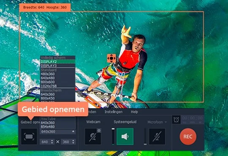Image resolution: width=228 pixels, height=156 pixels.
Task: Toggle the webcam on
Action: (x=93, y=137)
